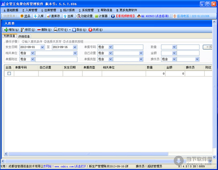
Task: Open the 系统管理 menu
Action: 86,10
